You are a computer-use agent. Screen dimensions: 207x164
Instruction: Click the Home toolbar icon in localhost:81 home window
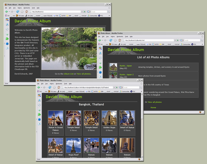point(26,12)
